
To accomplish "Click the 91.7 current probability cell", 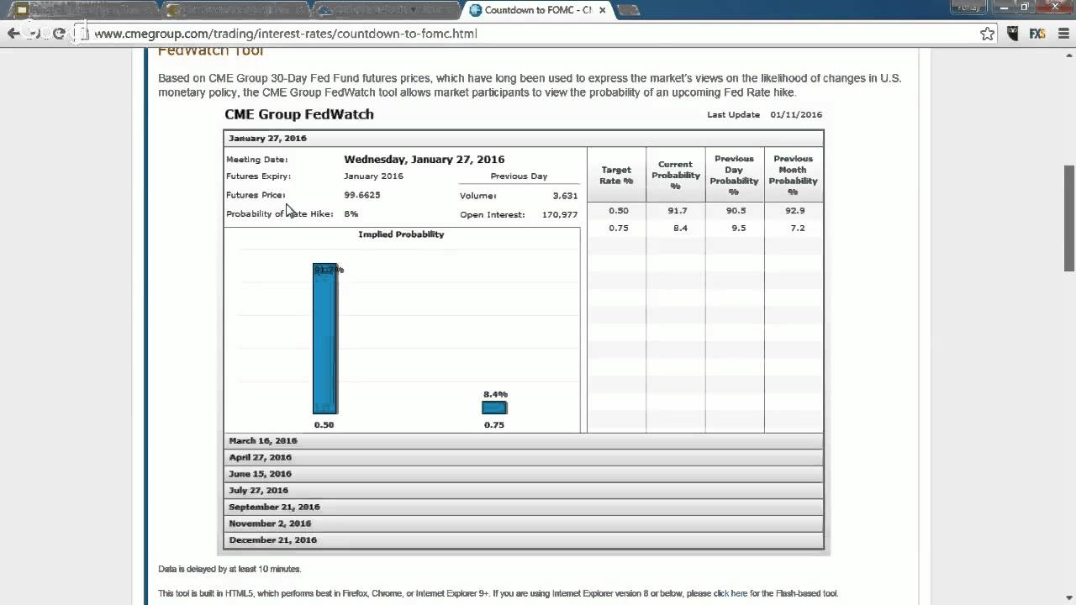I will pyautogui.click(x=678, y=211).
